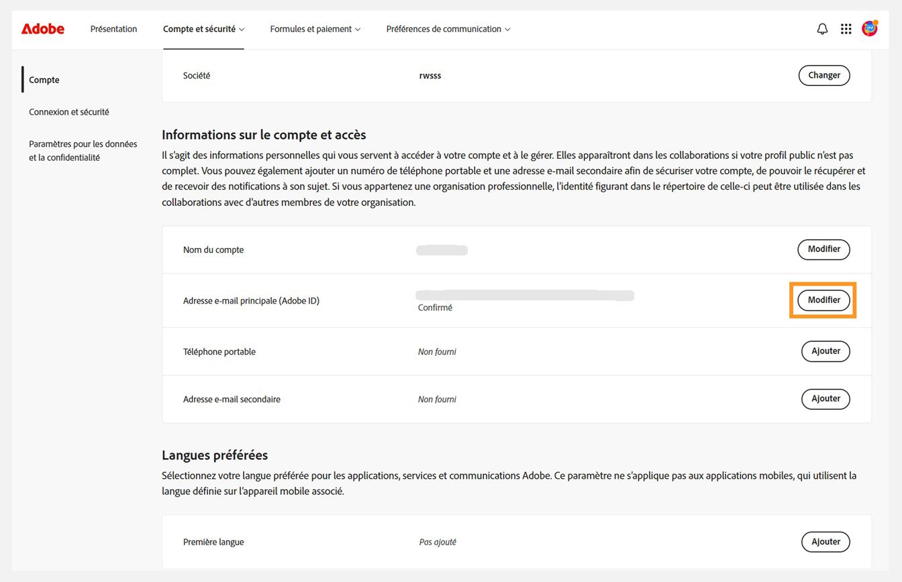Expand the Compte et sécurité dropdown

coord(203,29)
